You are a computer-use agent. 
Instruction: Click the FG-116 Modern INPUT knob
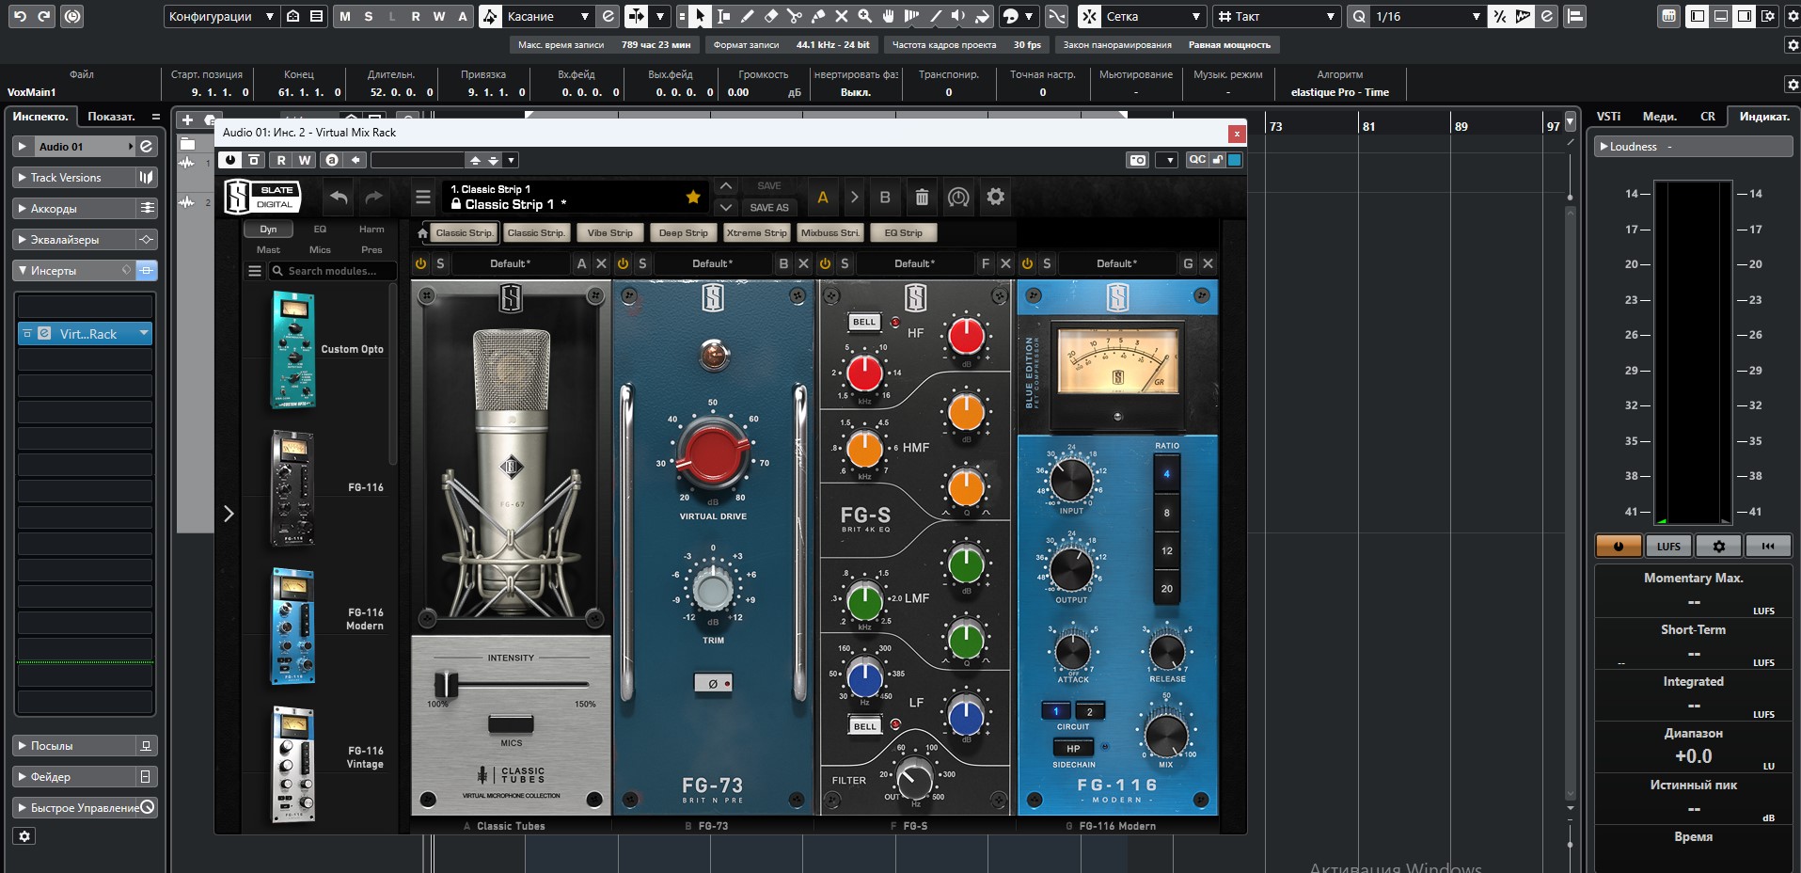1071,480
